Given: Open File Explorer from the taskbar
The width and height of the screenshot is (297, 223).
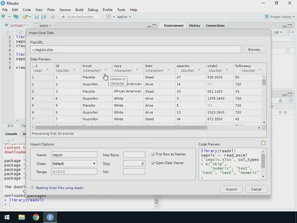Looking at the screenshot, I should 21,217.
